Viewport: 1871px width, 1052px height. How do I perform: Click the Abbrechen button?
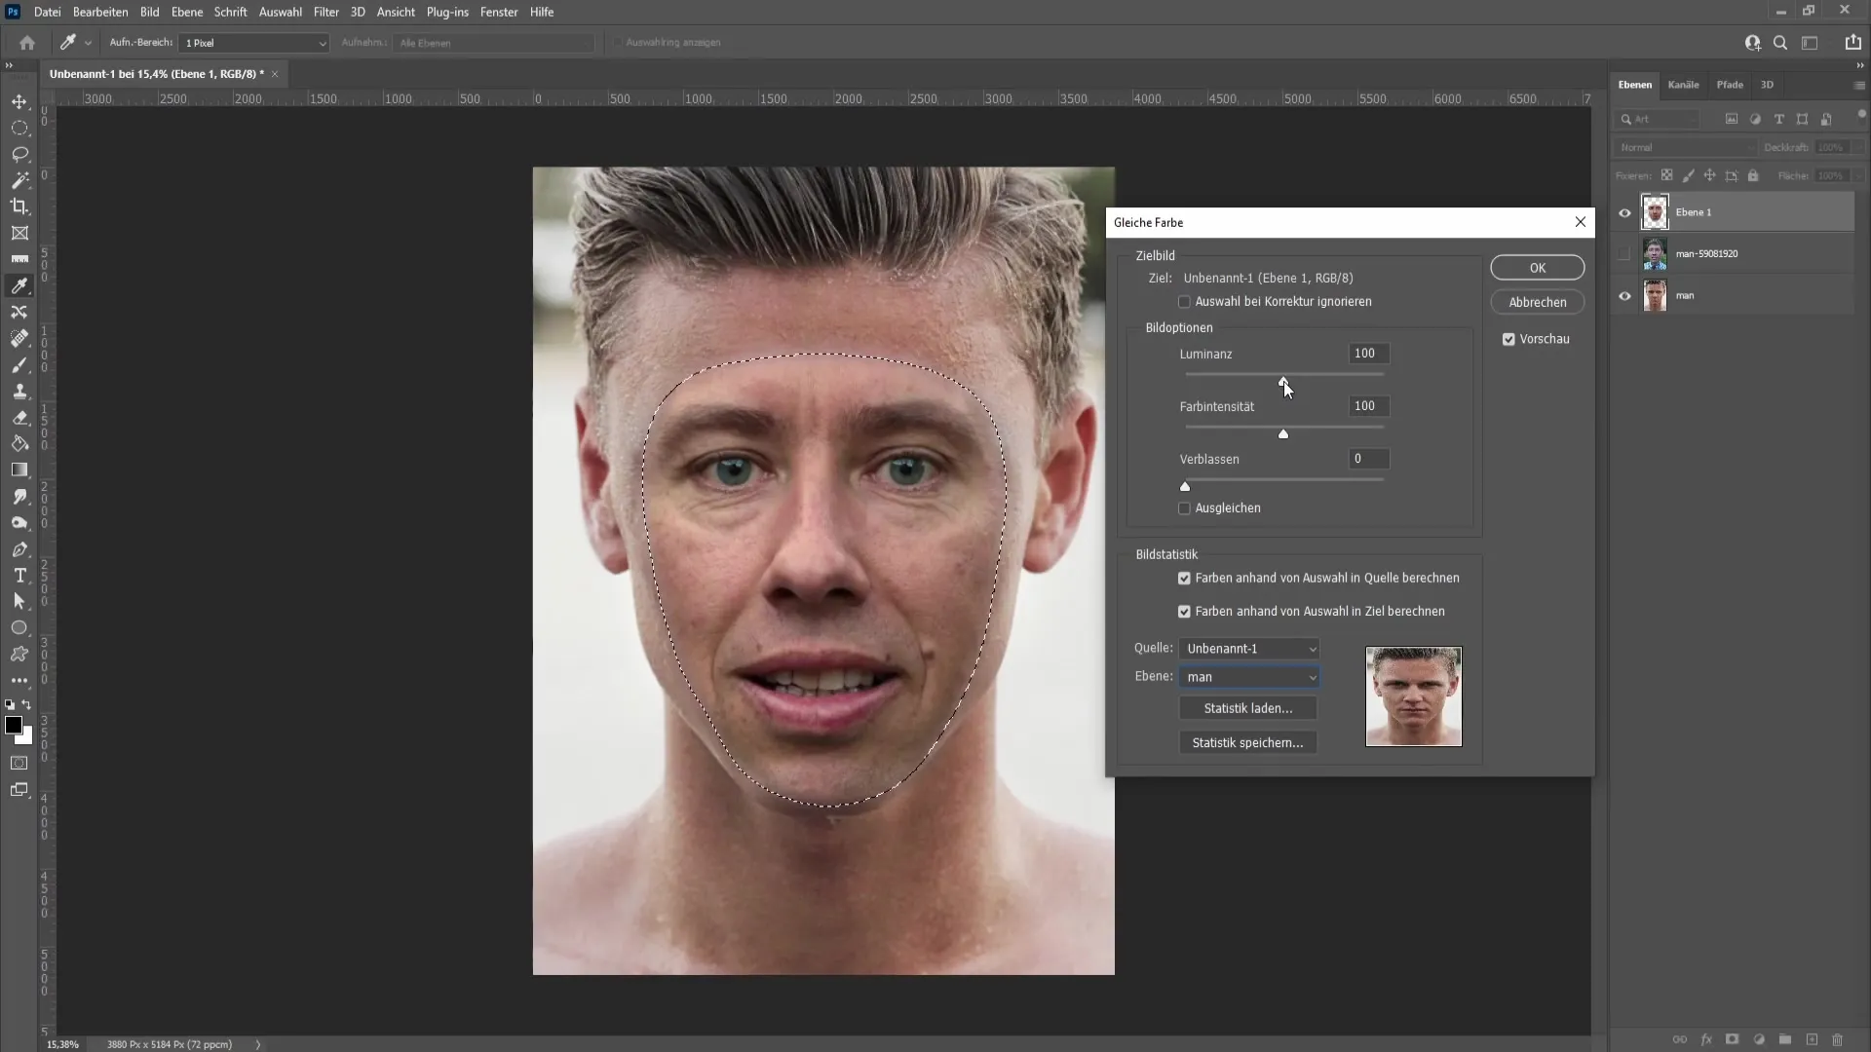tap(1538, 302)
